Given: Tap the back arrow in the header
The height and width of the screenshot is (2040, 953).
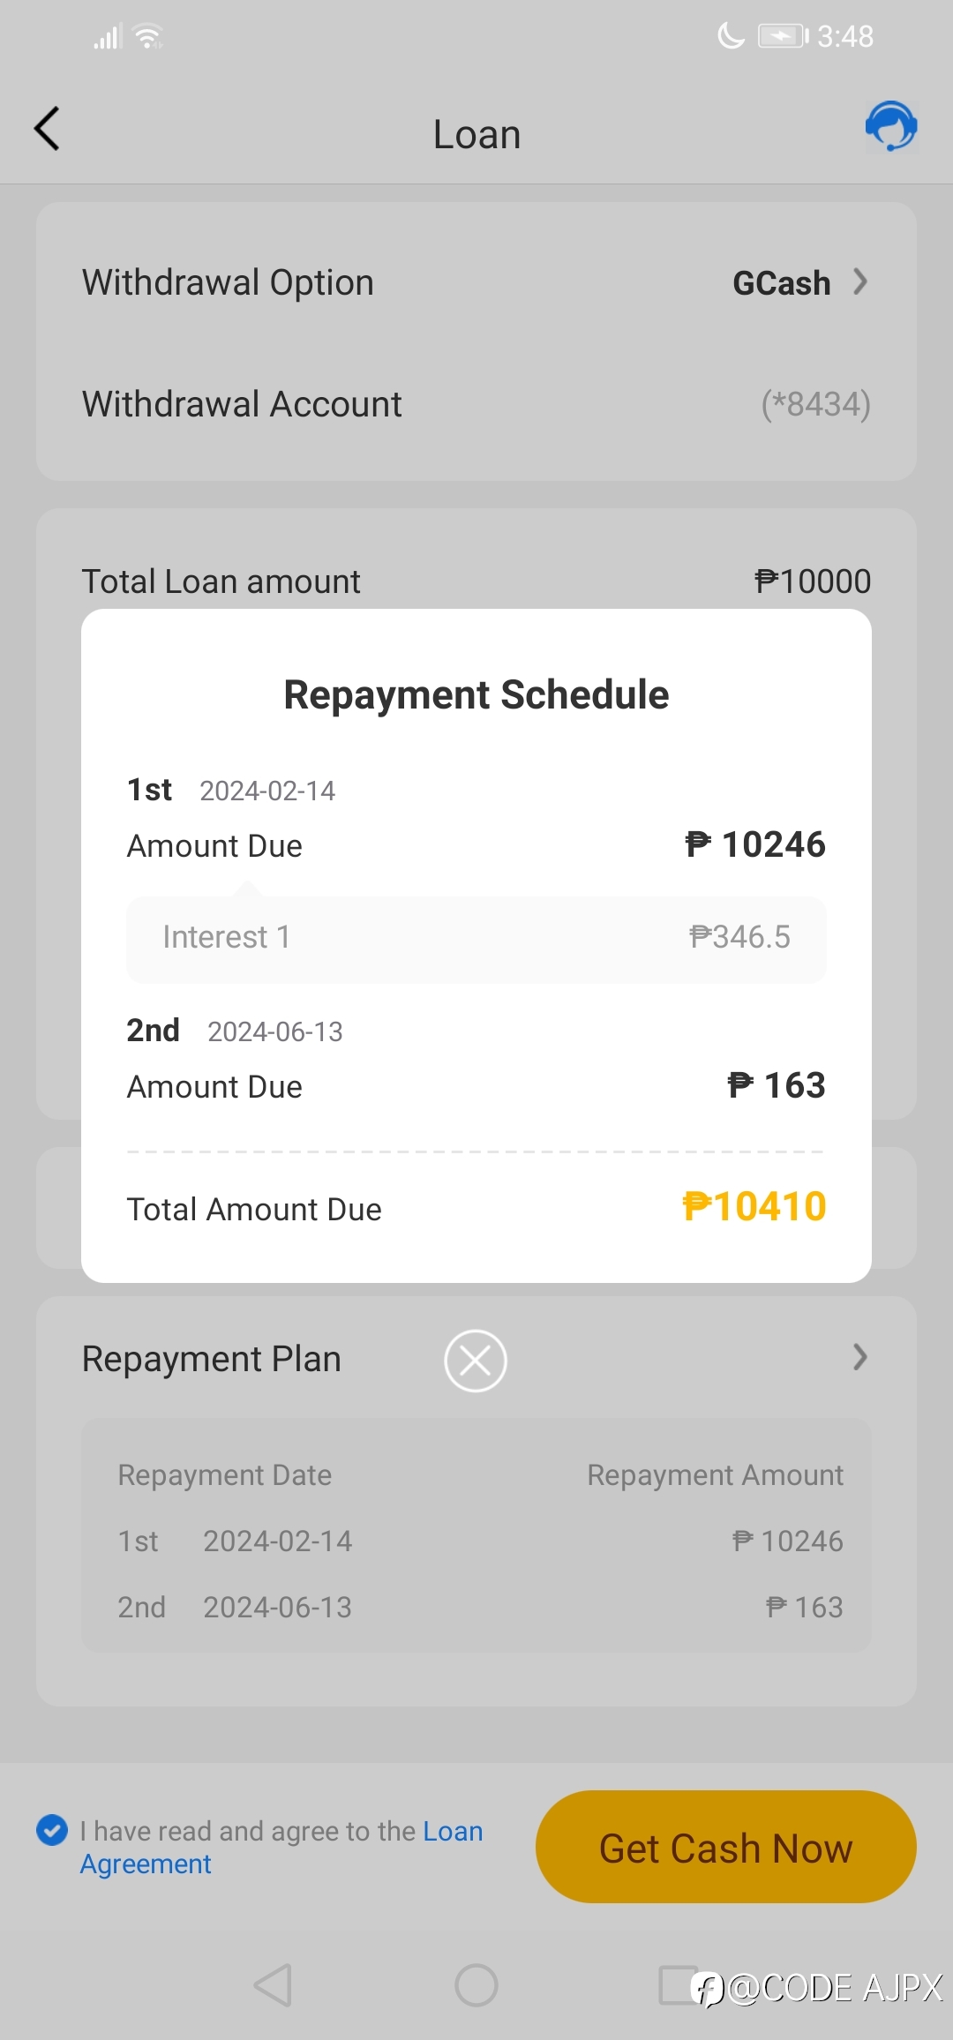Looking at the screenshot, I should (x=48, y=130).
